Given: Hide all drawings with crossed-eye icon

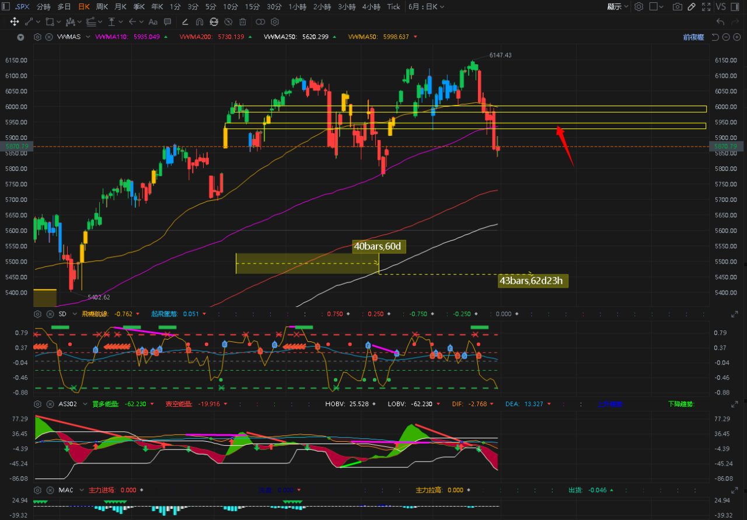Looking at the screenshot, I should (x=228, y=22).
